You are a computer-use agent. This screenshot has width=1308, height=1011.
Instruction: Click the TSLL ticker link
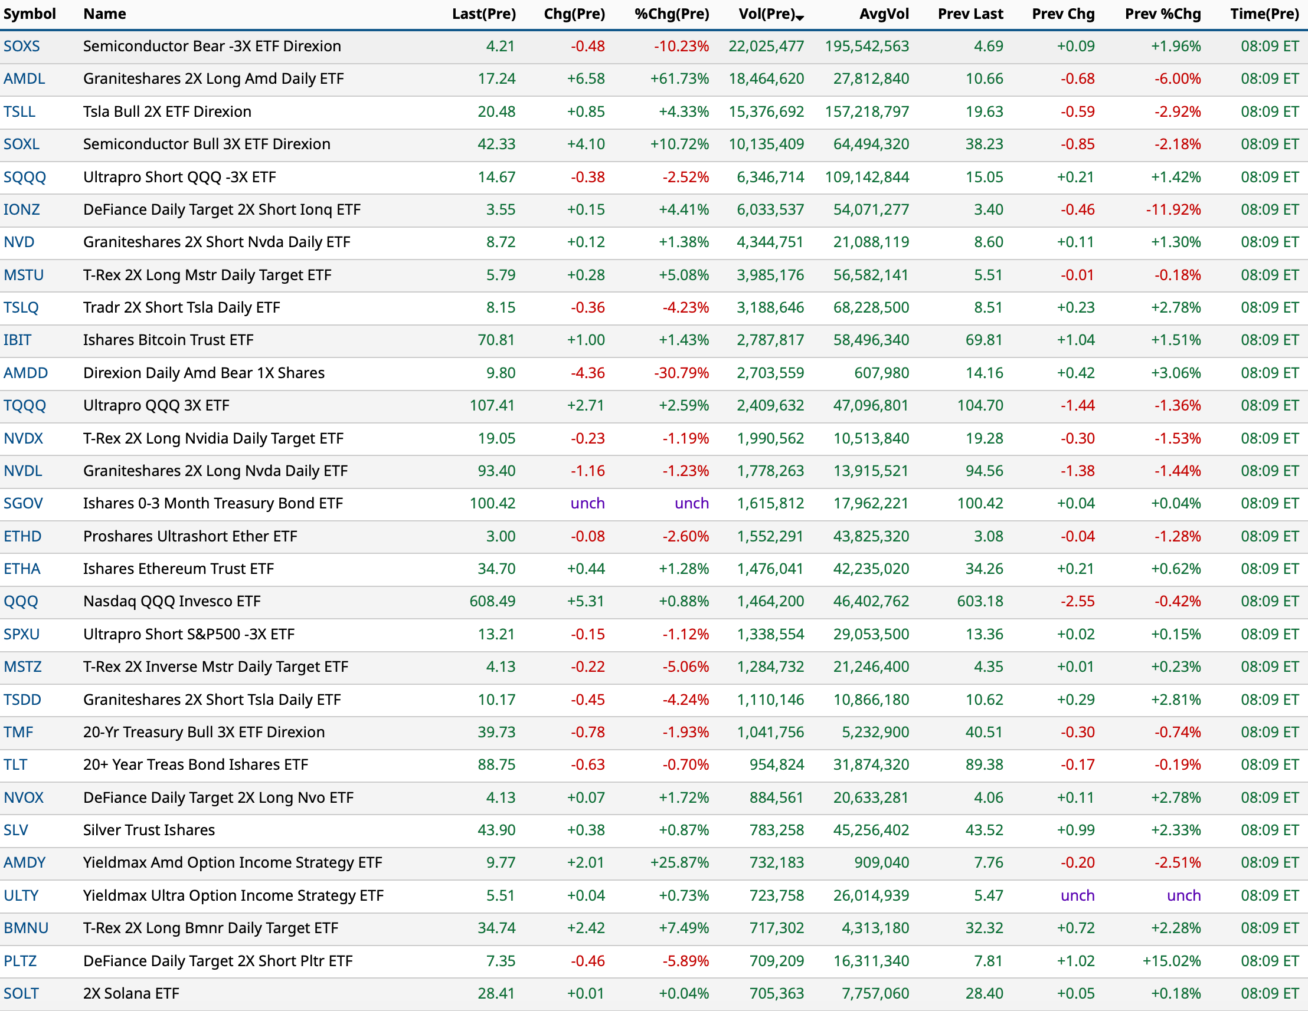click(19, 111)
